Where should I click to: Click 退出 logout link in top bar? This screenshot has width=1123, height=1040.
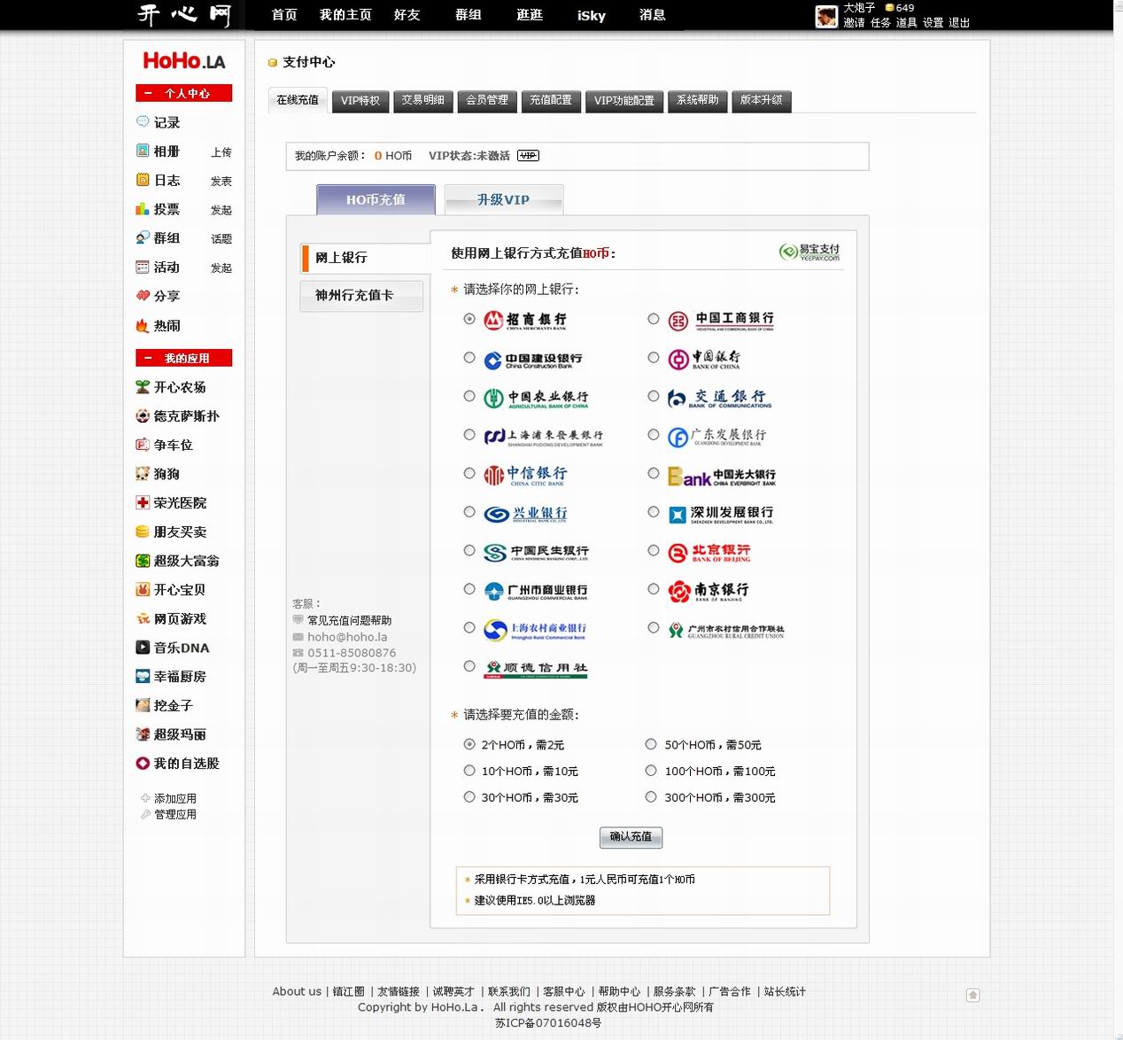coord(959,23)
